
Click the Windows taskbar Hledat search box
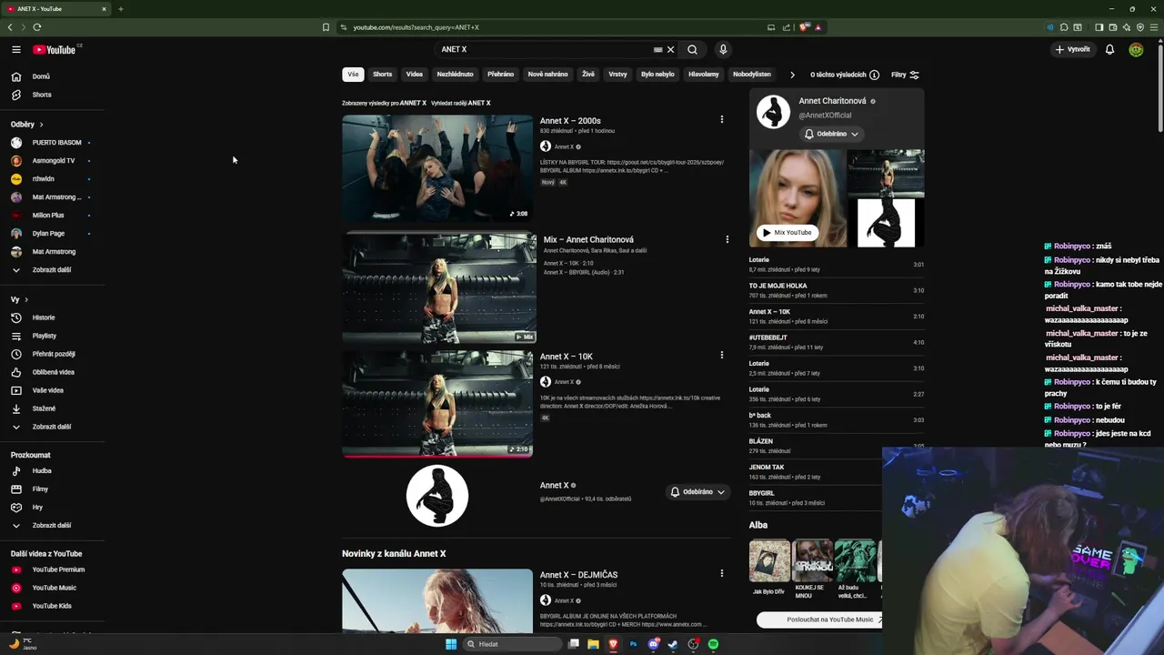[510, 644]
